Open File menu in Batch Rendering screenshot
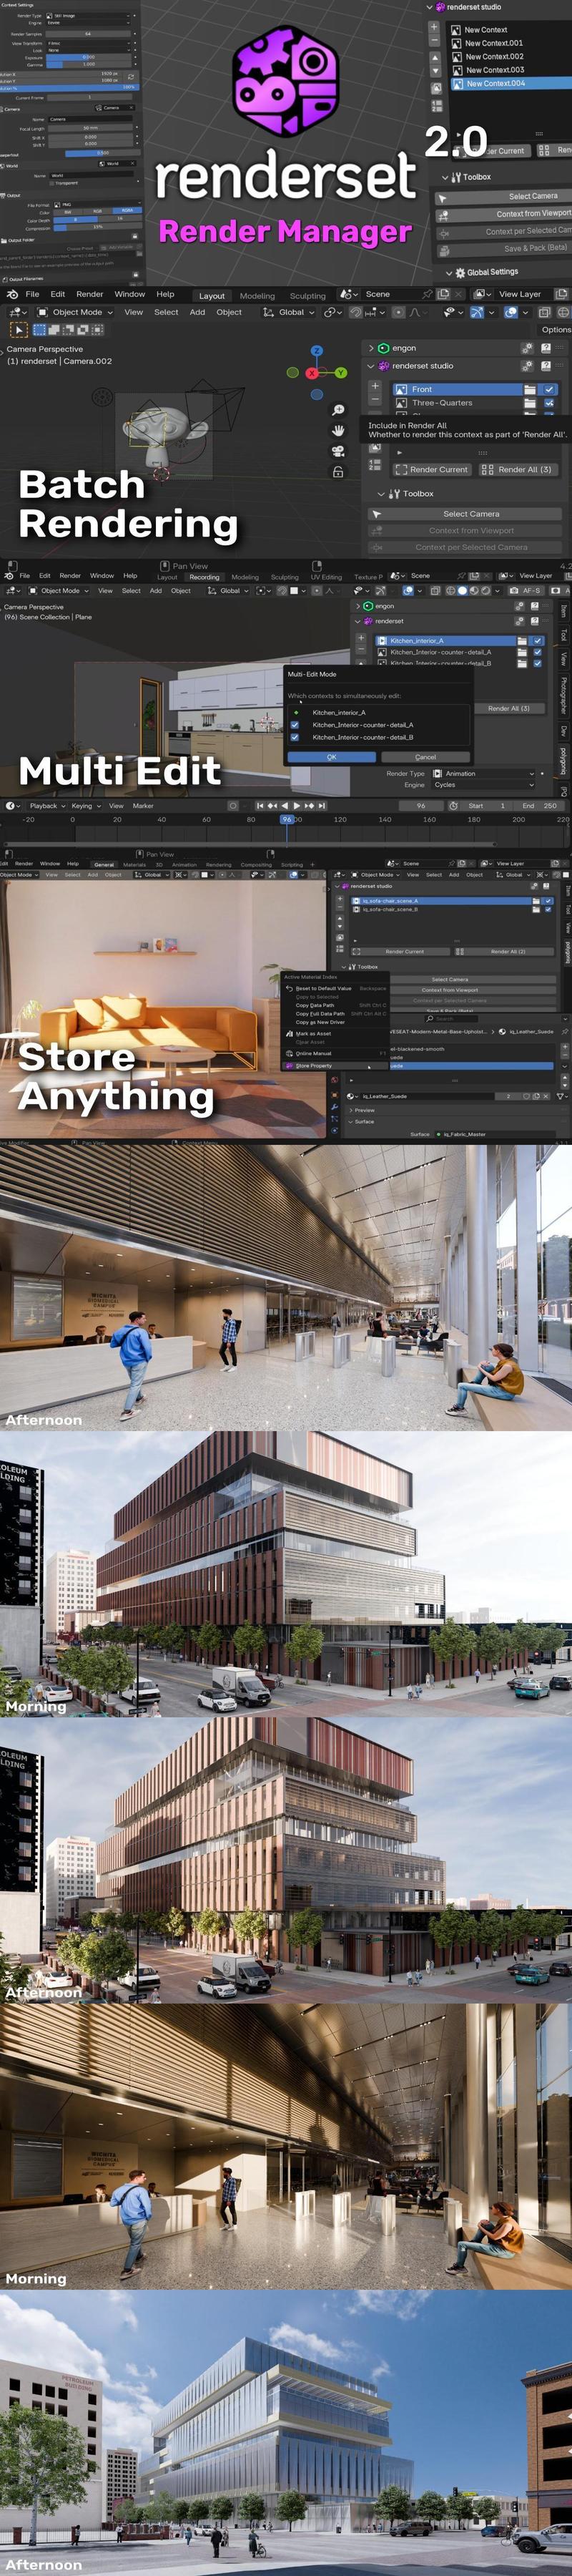Image resolution: width=572 pixels, height=2576 pixels. (x=32, y=294)
